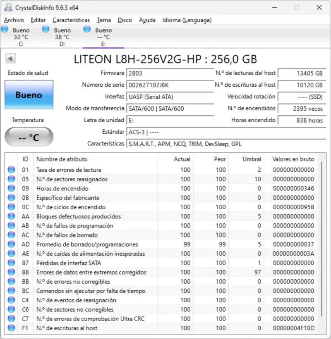Viewport: 331px width, 339px height.
Task: Click host writes value 10120 GB
Action: [302, 85]
